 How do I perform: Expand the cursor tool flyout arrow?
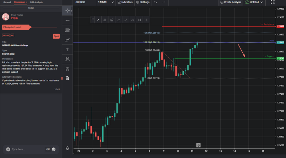[72, 11]
